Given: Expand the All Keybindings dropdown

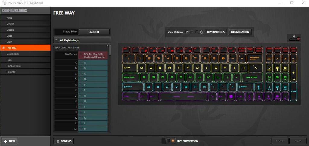Looking at the screenshot, I should 82,40.
